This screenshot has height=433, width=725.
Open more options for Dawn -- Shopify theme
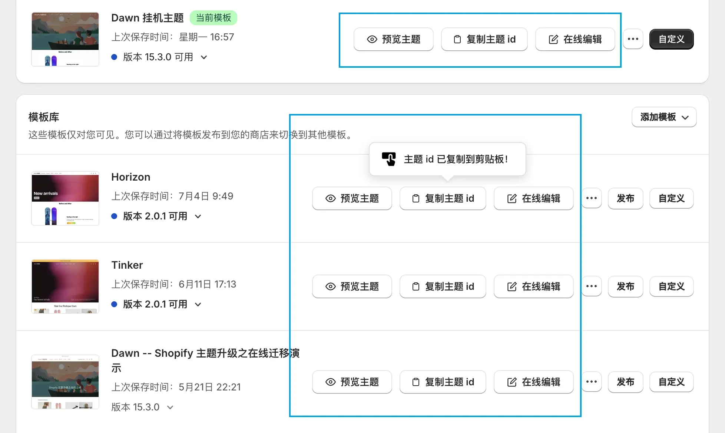point(591,382)
